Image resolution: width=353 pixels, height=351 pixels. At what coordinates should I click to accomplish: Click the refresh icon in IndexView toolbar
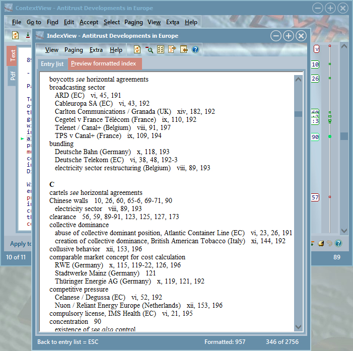point(137,49)
